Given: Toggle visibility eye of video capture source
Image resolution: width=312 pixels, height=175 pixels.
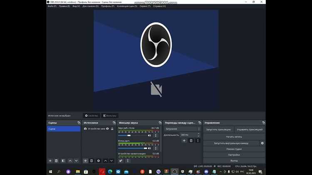Looking at the screenshot, I should click(x=107, y=129).
